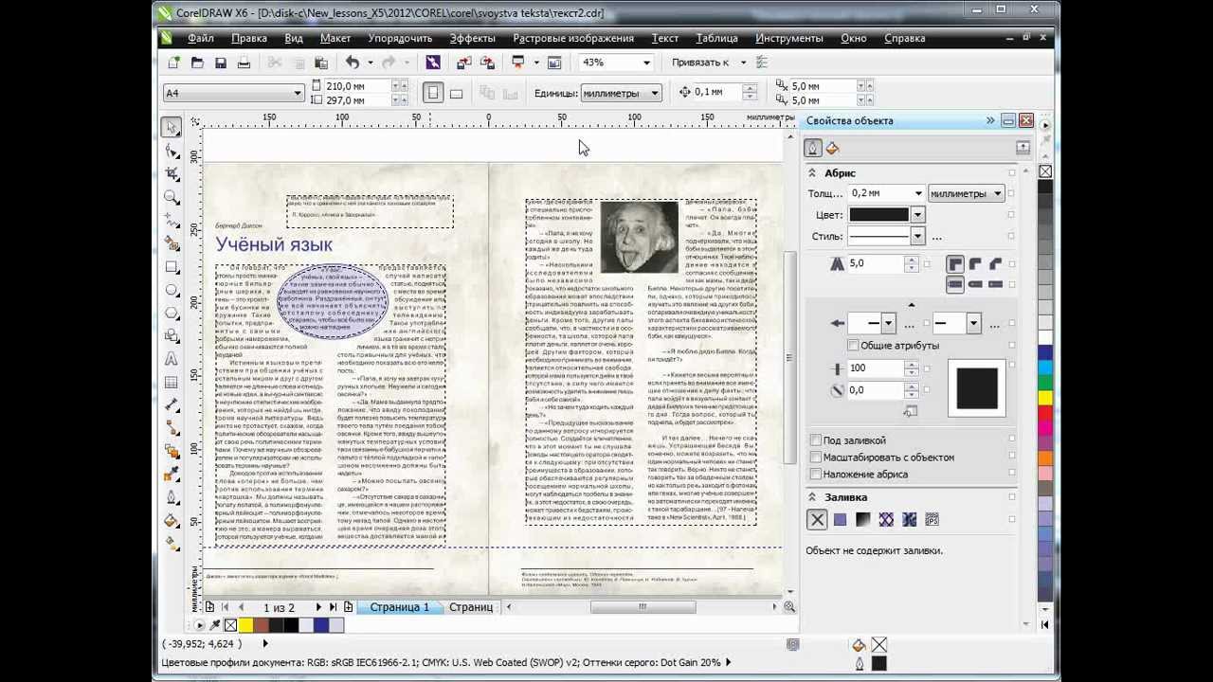The height and width of the screenshot is (682, 1213).
Task: Print the document
Action: (244, 63)
